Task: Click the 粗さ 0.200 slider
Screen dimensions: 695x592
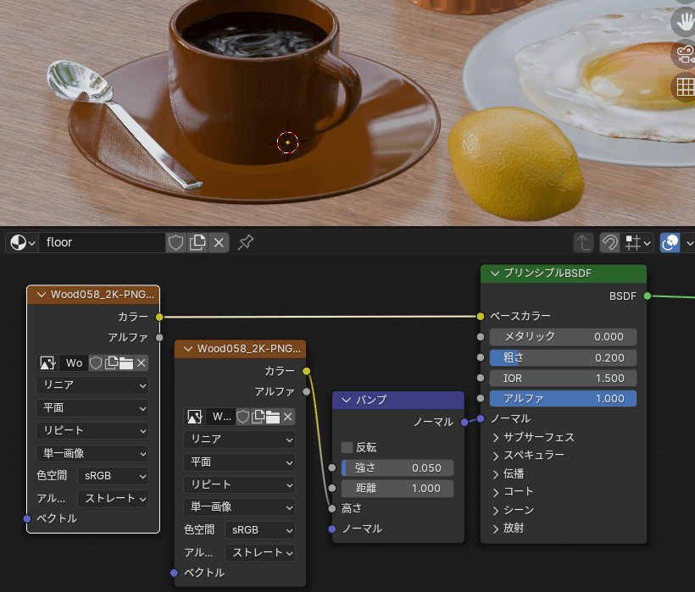Action: 563,357
